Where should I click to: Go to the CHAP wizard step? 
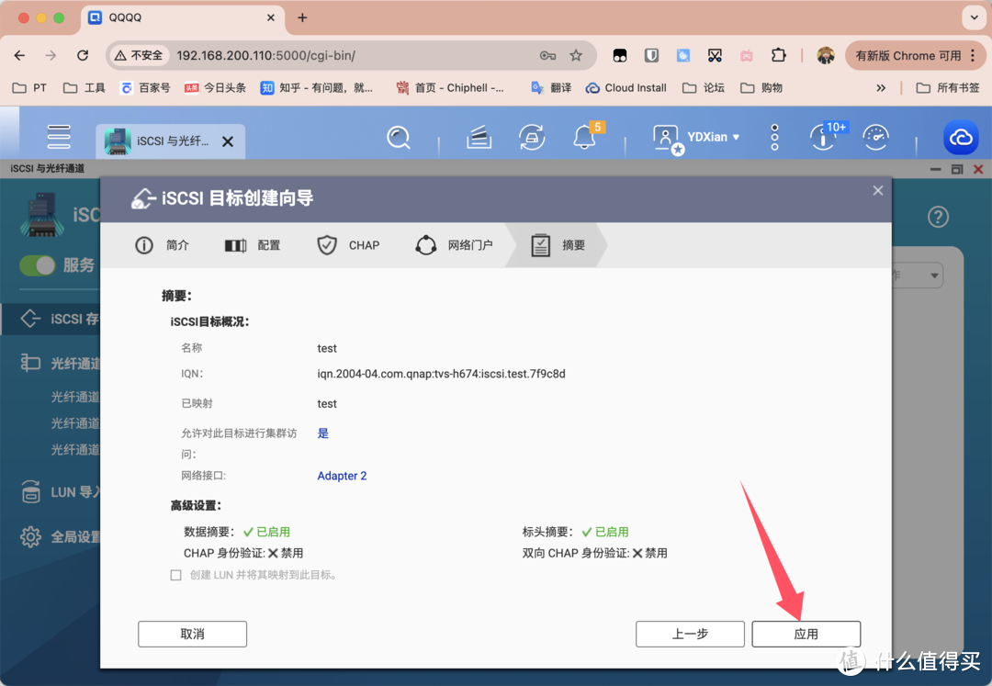coord(349,245)
